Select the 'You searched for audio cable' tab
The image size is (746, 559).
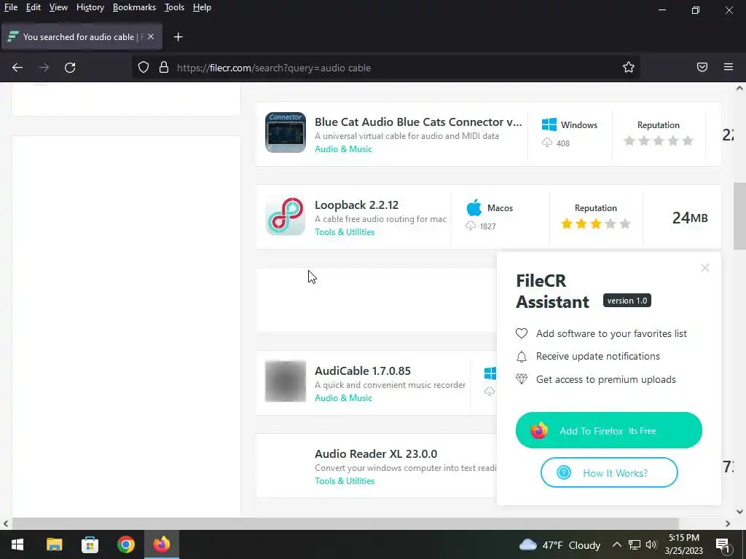click(82, 36)
